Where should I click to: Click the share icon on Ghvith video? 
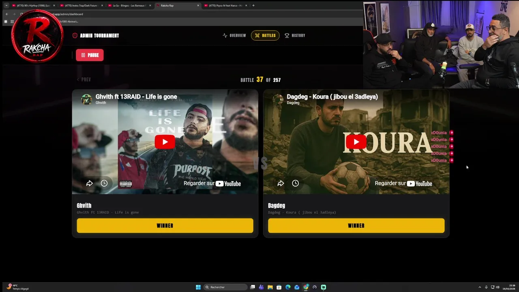90,183
